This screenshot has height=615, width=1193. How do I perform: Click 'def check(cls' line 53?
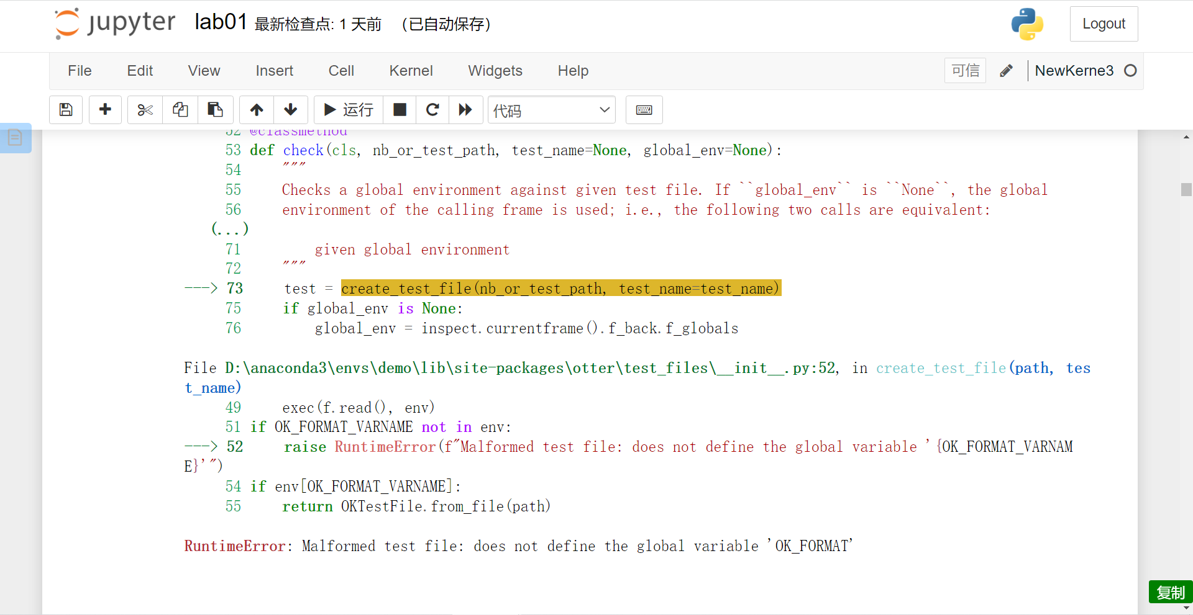(x=516, y=150)
